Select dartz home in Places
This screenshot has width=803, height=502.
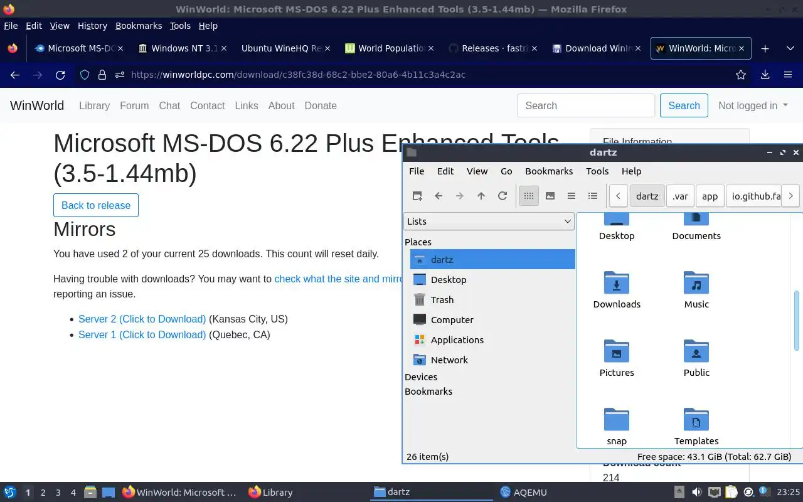click(x=492, y=259)
